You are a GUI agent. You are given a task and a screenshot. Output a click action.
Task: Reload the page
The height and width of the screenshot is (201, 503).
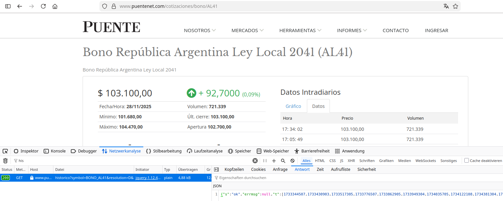pyautogui.click(x=43, y=6)
